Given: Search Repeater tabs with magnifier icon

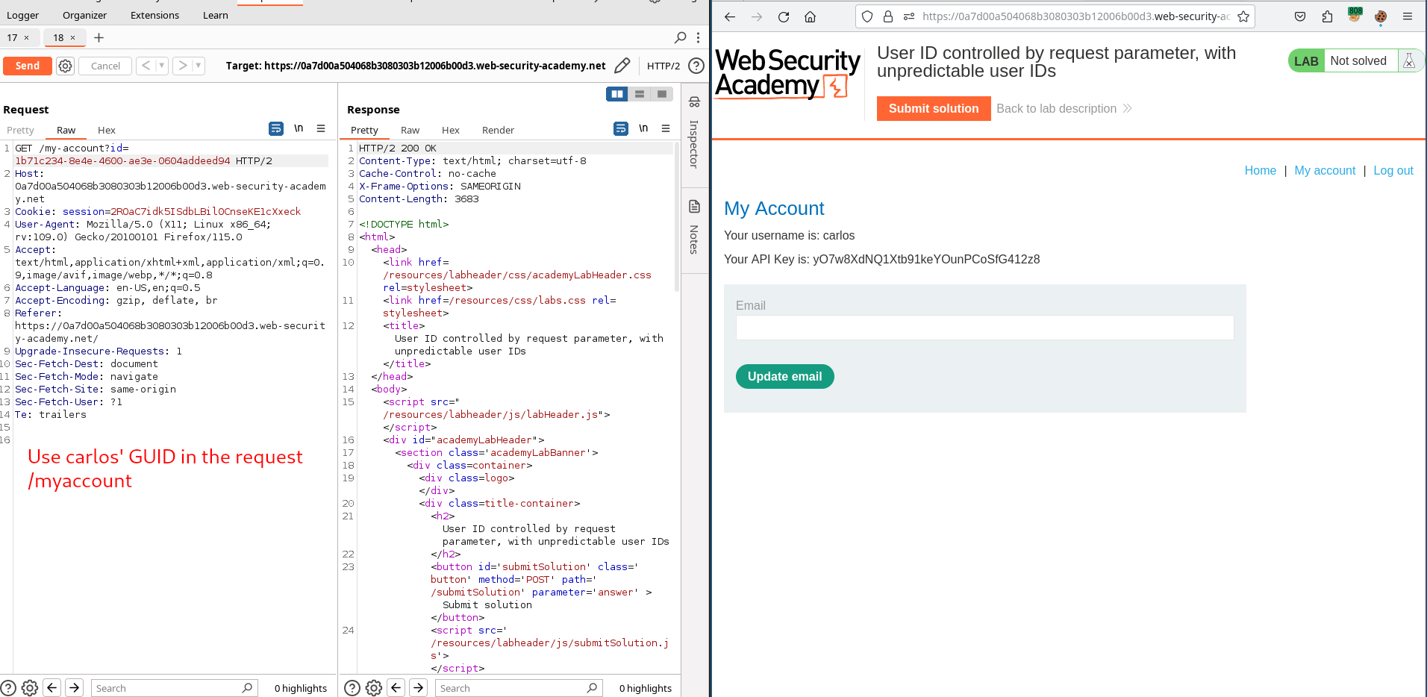Looking at the screenshot, I should tap(681, 37).
